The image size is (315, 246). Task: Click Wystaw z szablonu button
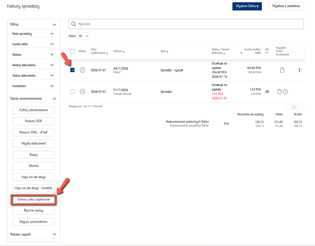286,6
